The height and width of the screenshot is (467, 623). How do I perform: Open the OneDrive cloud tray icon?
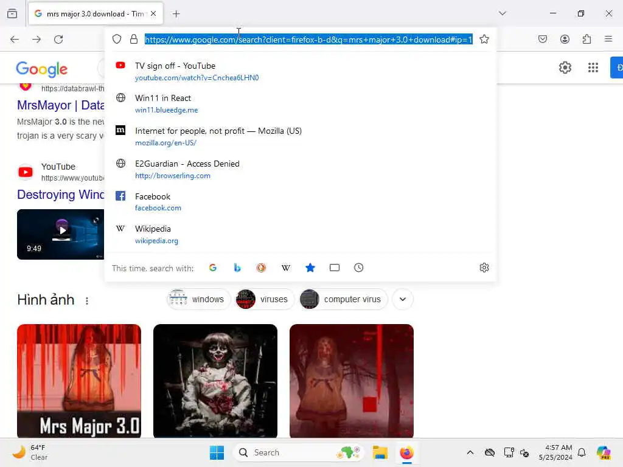(x=490, y=452)
